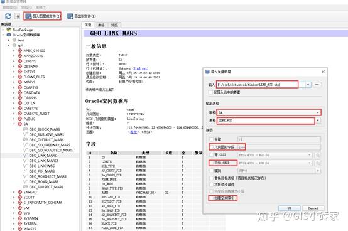Select GEO_DISTRICT_MARS table in tree
This screenshot has width=348, height=231.
point(46,139)
